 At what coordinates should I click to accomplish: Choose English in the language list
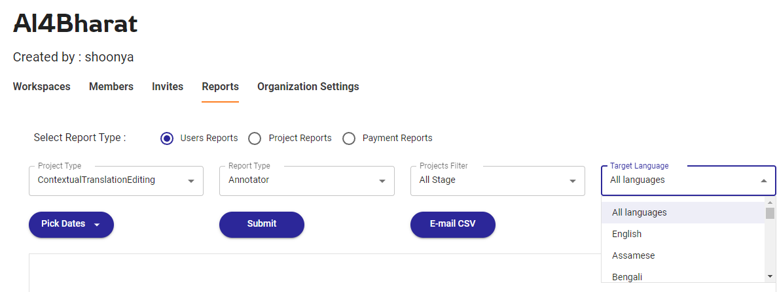click(x=683, y=234)
